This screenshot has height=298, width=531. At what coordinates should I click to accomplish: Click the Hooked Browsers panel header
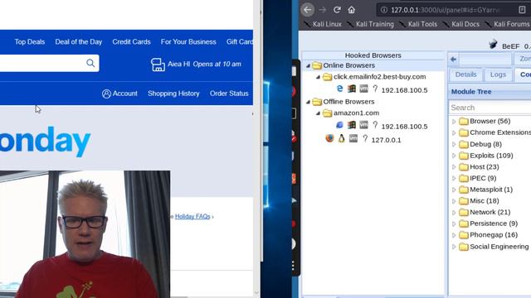coord(373,55)
